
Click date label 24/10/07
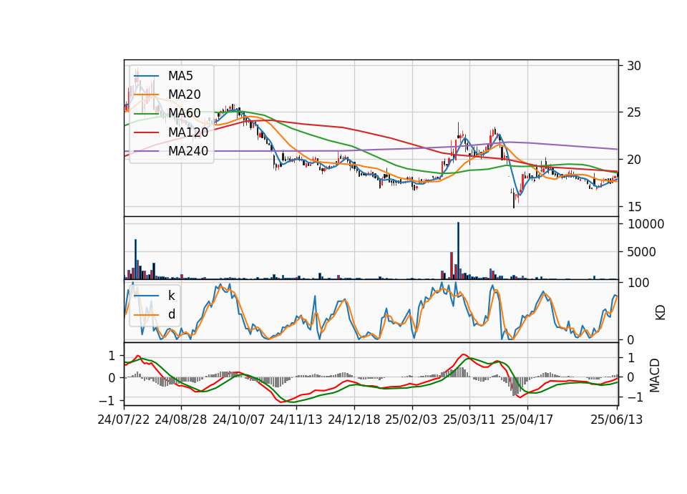coord(239,420)
